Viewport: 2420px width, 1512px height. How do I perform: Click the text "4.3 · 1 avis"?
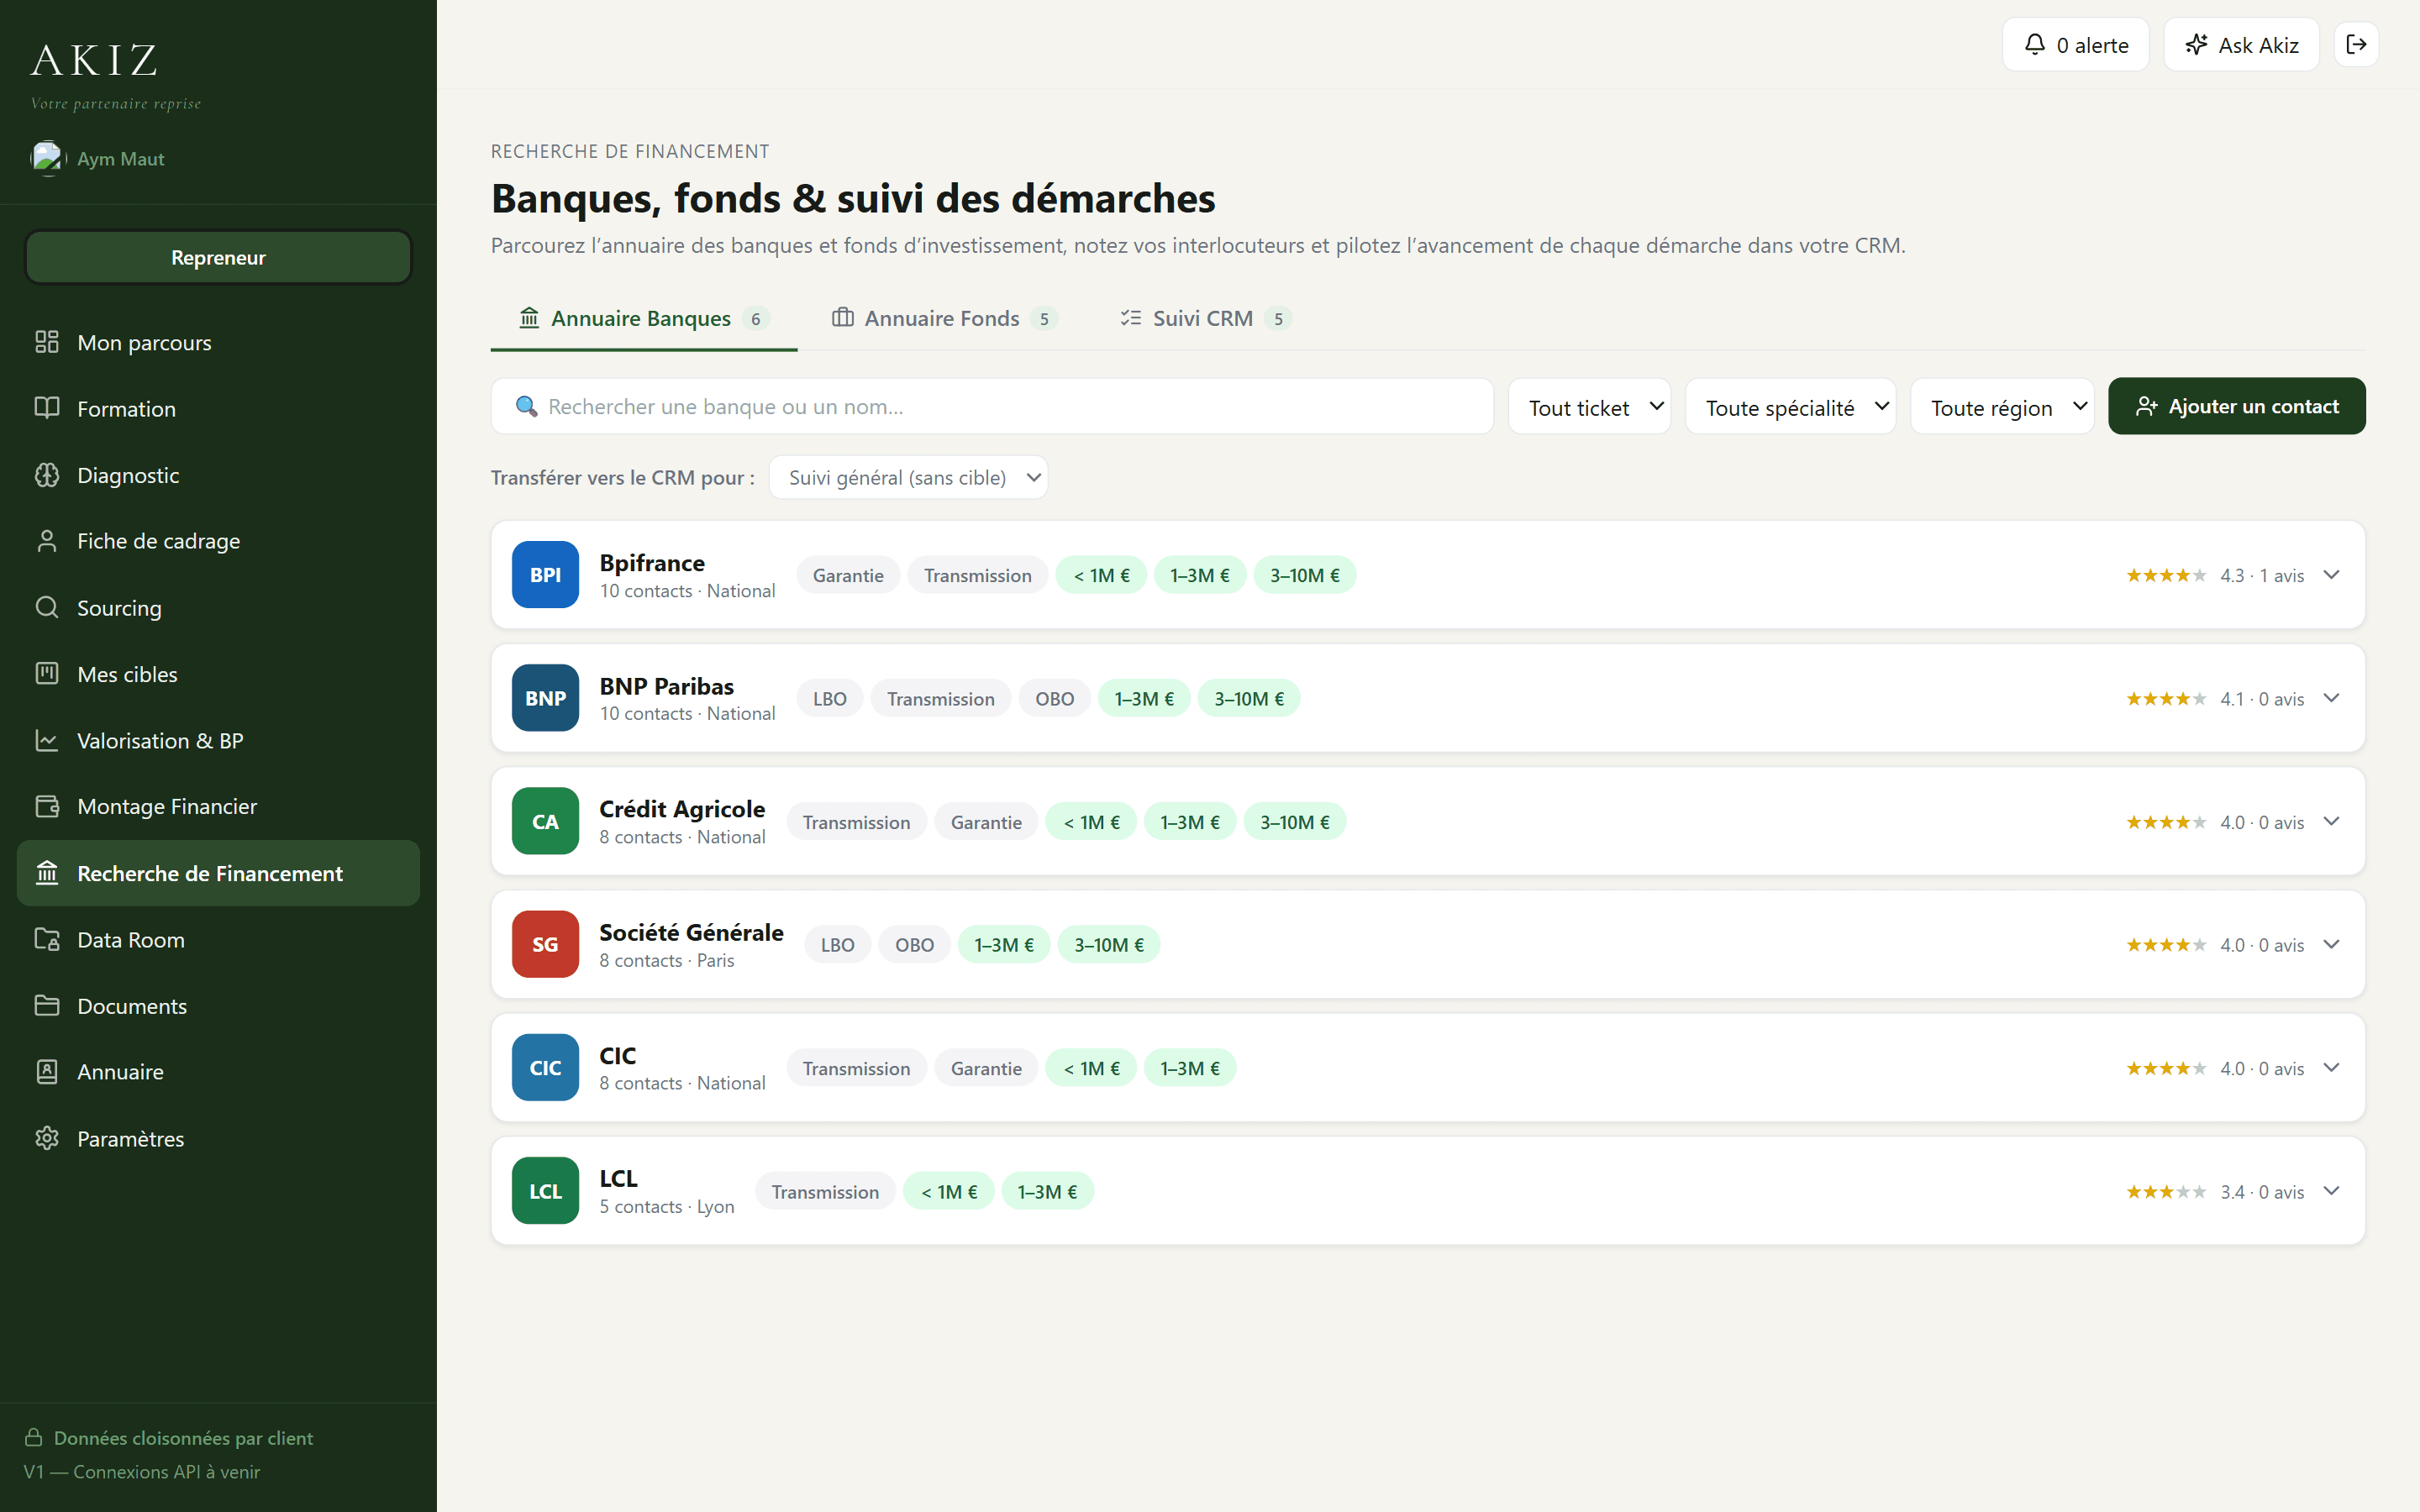tap(2262, 575)
